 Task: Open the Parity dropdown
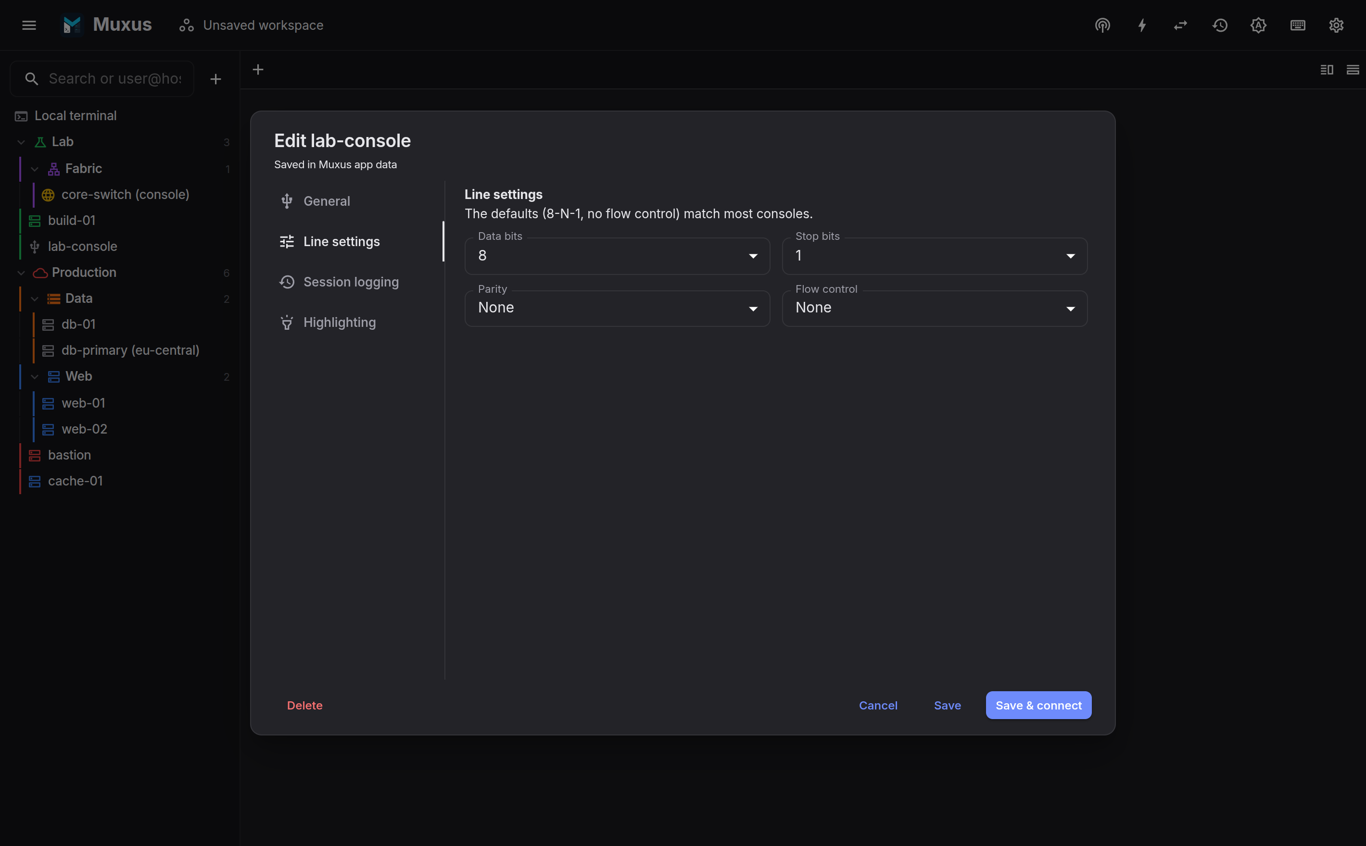[617, 308]
